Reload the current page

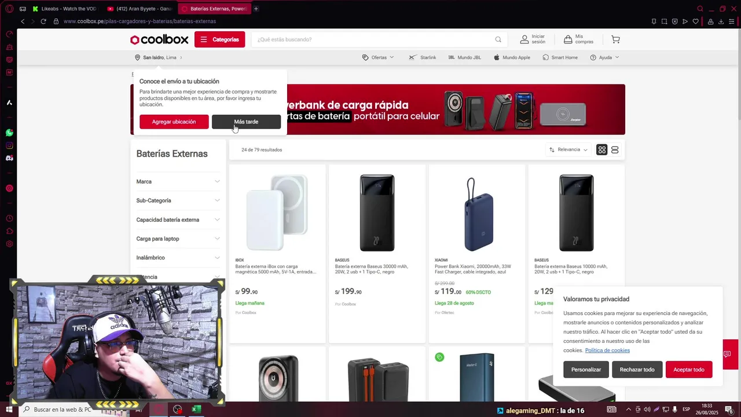click(x=43, y=21)
